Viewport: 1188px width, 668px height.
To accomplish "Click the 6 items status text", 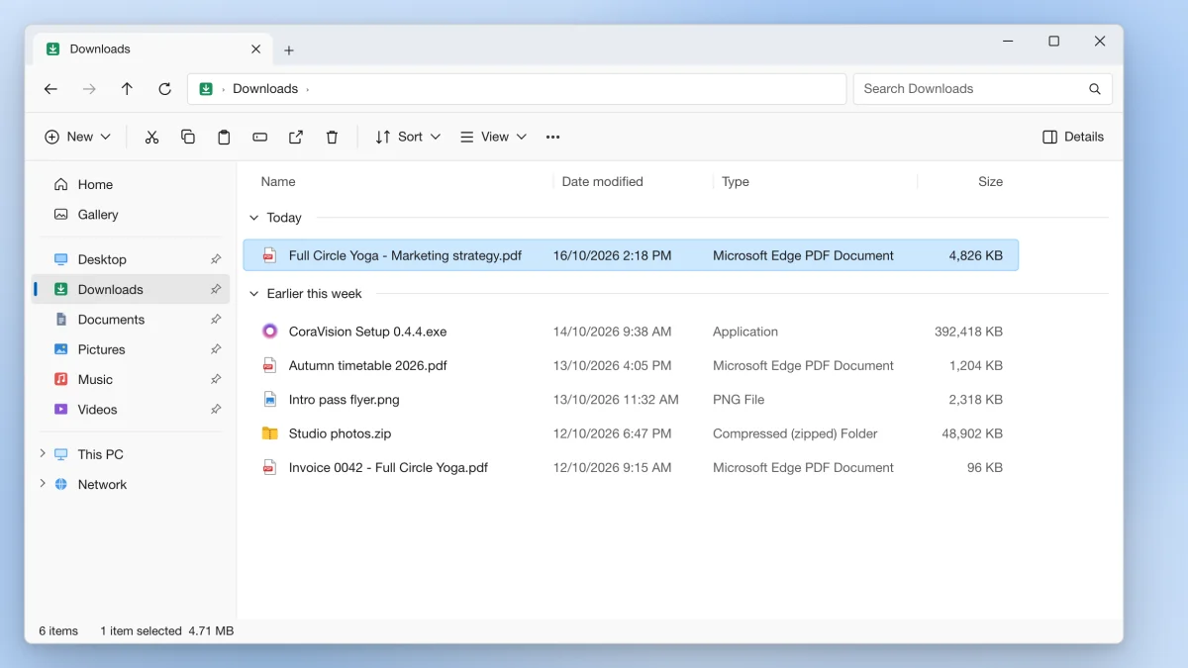I will 58,630.
